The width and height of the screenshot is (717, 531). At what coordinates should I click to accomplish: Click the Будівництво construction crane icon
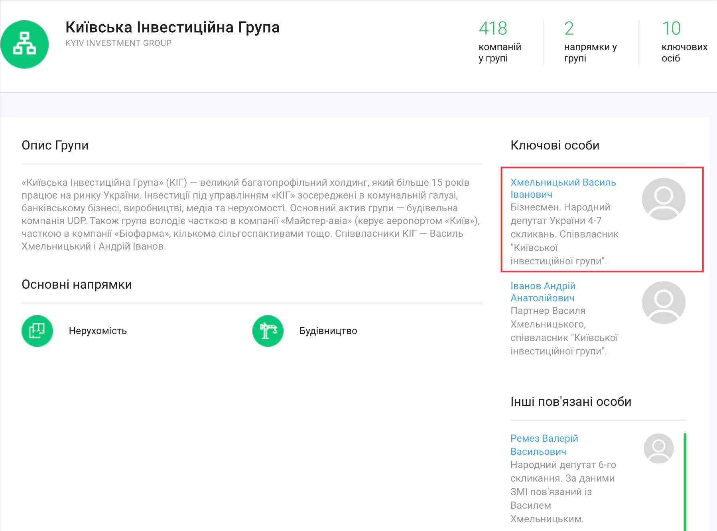pyautogui.click(x=268, y=331)
